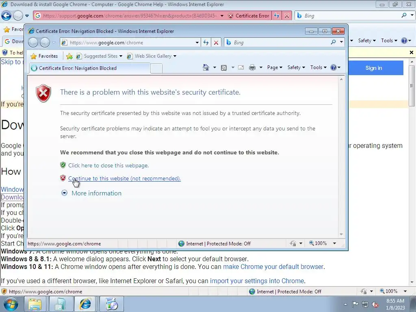
Task: Open Favorites button in front window
Action: tap(44, 56)
